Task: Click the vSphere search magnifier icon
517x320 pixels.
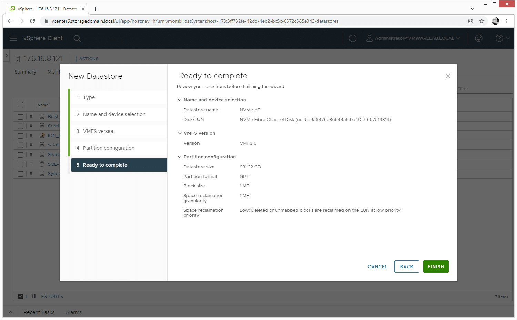Action: coord(77,38)
